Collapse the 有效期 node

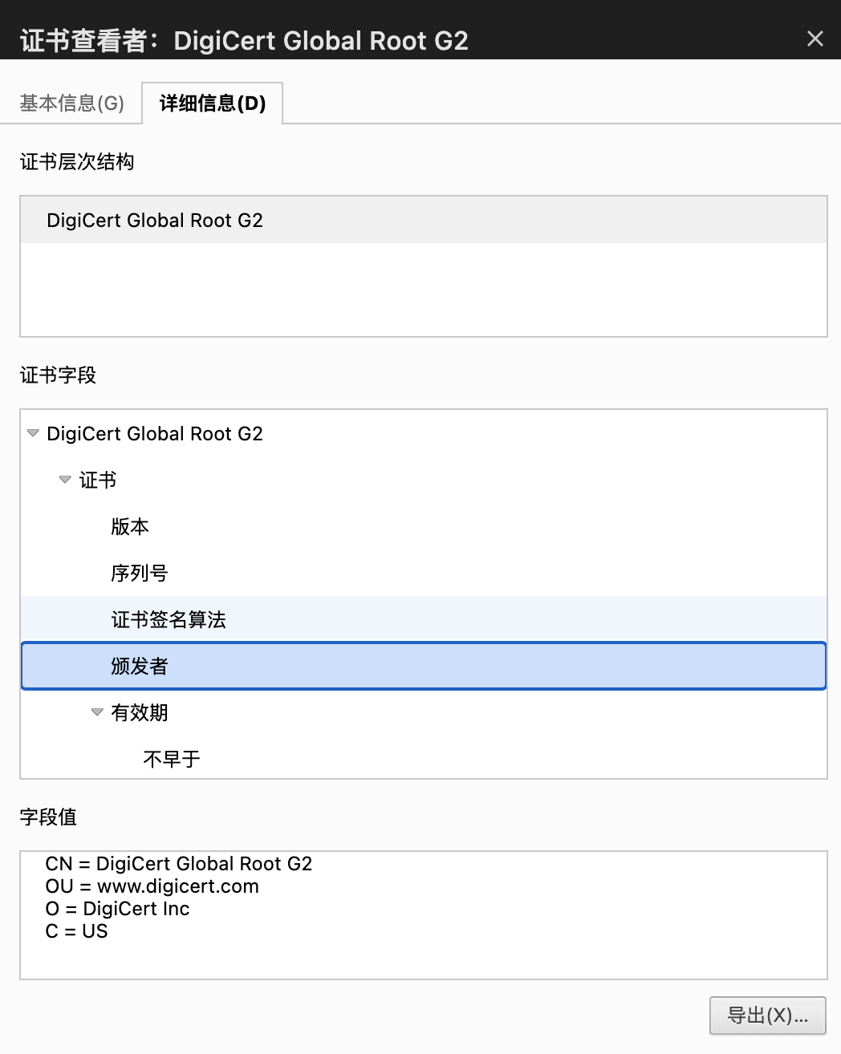click(97, 712)
